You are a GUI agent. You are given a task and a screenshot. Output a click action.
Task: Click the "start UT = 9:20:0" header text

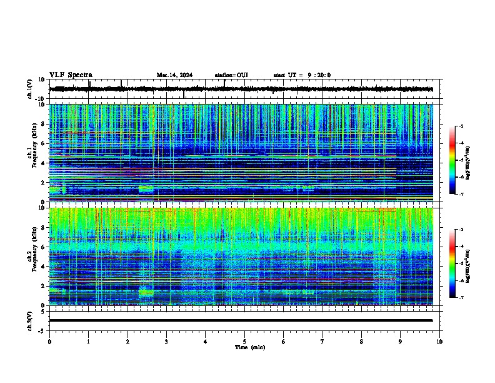tap(302, 75)
